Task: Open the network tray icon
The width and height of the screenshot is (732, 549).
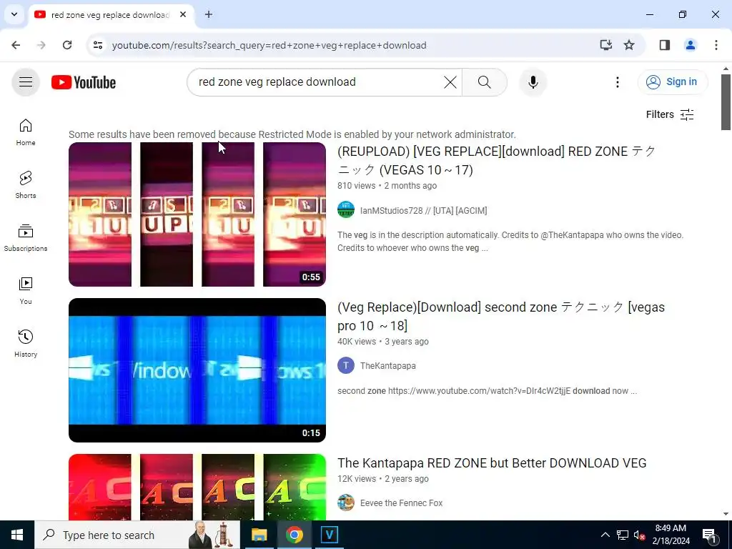Action: point(623,535)
